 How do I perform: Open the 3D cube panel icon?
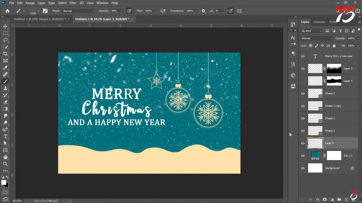pos(293,75)
